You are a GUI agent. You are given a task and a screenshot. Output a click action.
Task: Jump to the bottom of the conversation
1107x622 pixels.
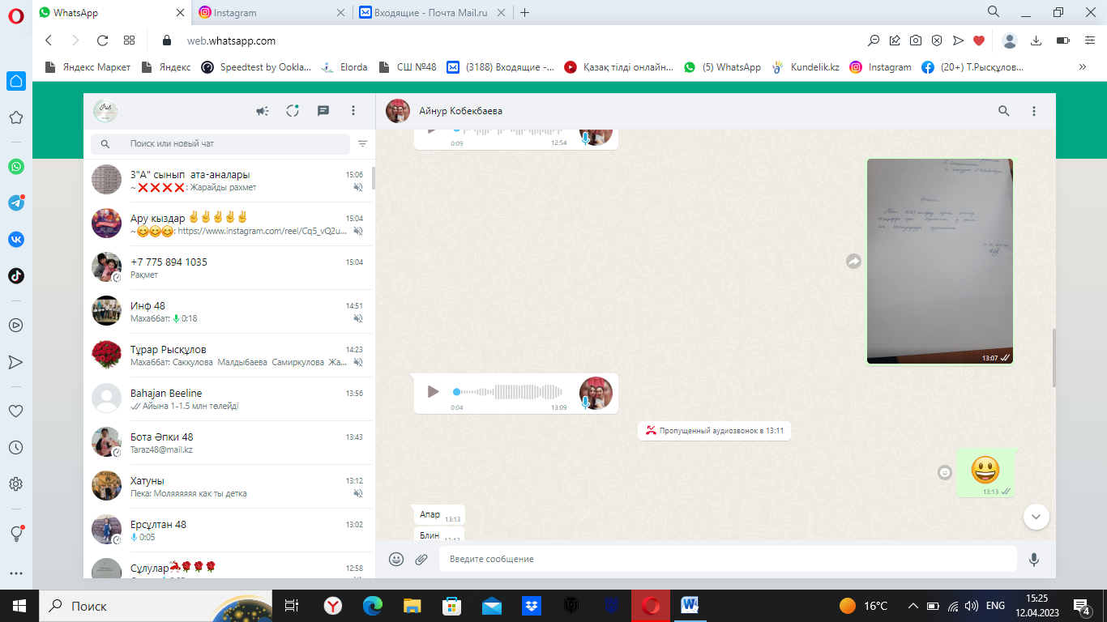(x=1036, y=516)
